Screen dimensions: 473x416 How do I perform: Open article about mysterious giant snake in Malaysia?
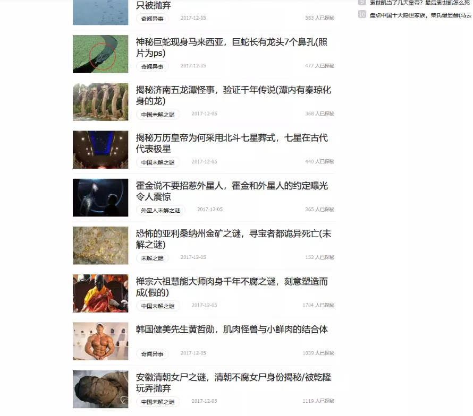[x=231, y=47]
